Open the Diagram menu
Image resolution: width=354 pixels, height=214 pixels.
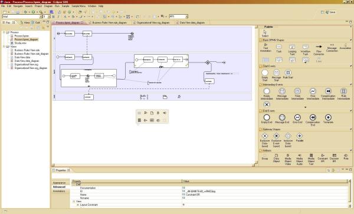click(x=48, y=6)
